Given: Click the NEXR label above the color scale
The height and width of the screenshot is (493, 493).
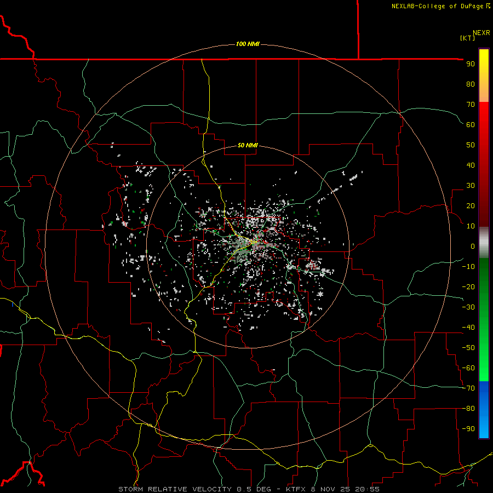Looking at the screenshot, I should pyautogui.click(x=481, y=33).
